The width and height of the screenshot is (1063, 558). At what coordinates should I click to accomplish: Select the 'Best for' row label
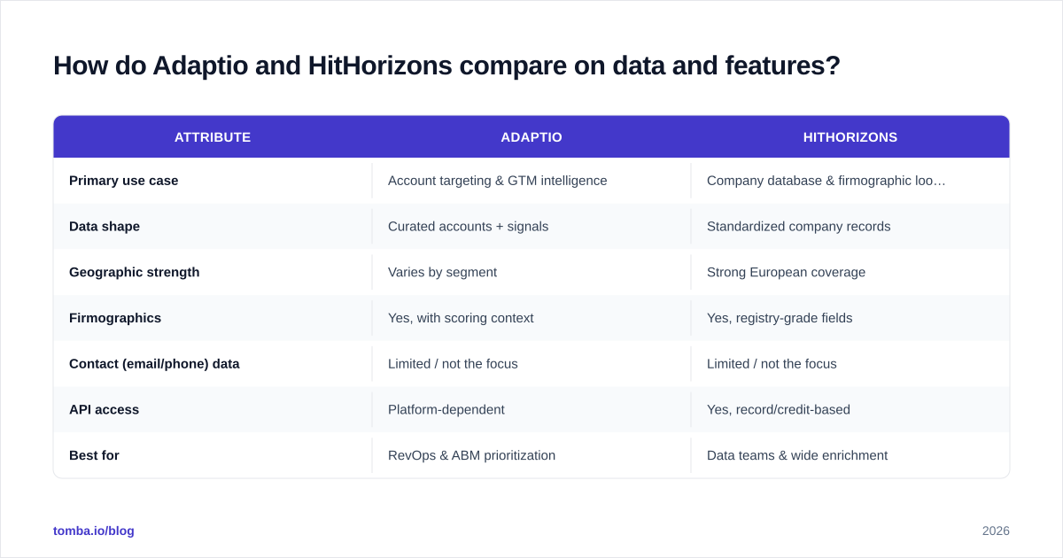click(x=94, y=456)
